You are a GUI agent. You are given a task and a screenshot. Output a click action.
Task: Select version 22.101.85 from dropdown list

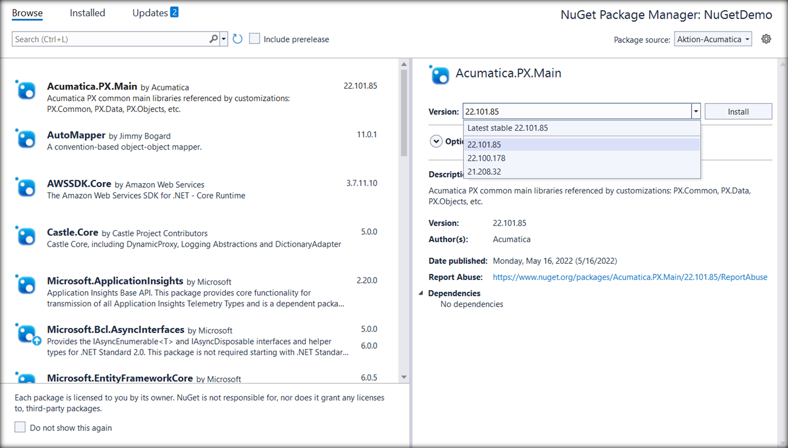[x=582, y=144]
